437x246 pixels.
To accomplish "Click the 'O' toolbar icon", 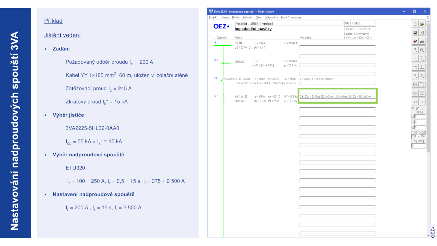I will 415,76.
